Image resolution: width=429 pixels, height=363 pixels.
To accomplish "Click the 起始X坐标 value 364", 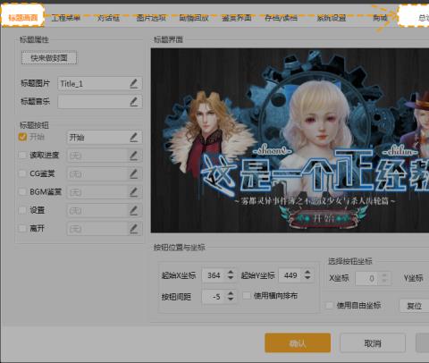I will [x=214, y=275].
